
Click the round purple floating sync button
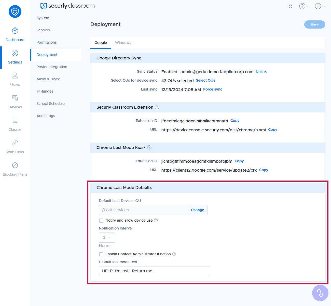[x=320, y=293]
